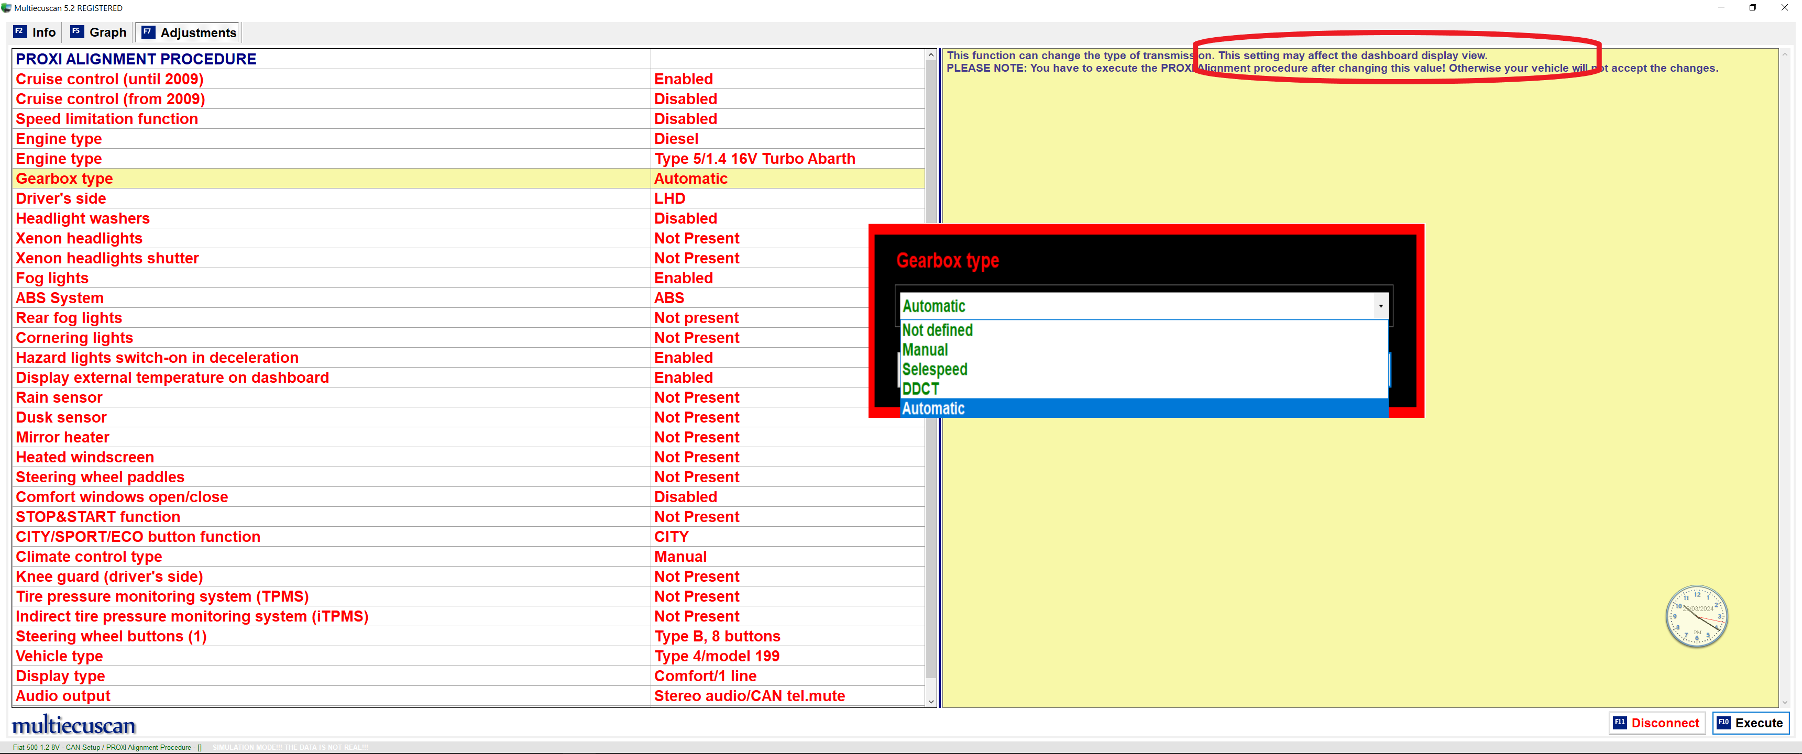Select 'STOP&START function' row
This screenshot has width=1802, height=754.
point(468,517)
